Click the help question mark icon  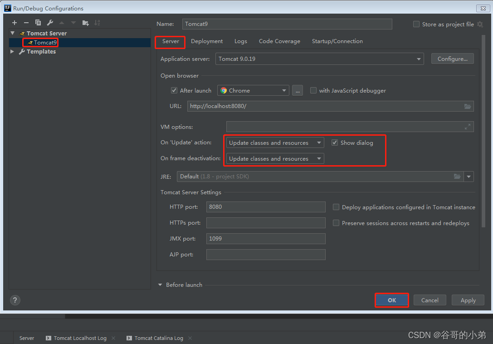(15, 300)
